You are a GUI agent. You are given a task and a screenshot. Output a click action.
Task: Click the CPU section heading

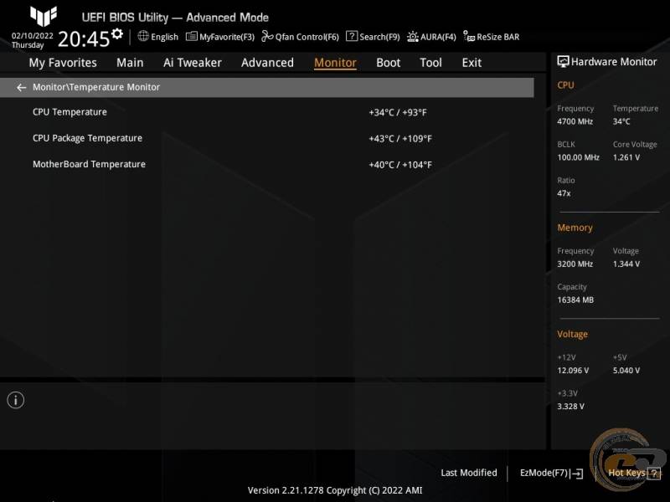click(x=565, y=85)
